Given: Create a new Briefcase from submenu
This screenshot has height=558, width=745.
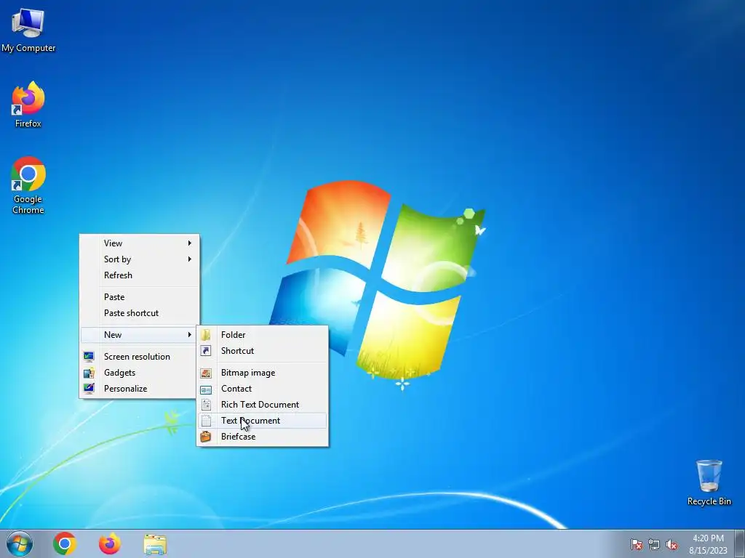Looking at the screenshot, I should pyautogui.click(x=262, y=437).
